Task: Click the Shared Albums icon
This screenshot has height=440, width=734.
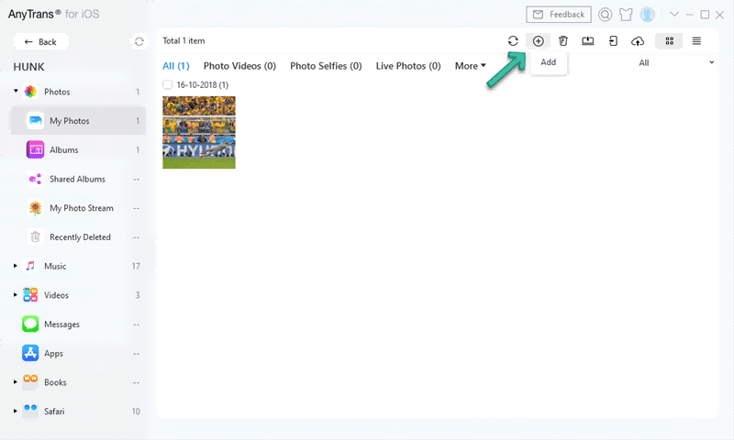Action: click(35, 179)
